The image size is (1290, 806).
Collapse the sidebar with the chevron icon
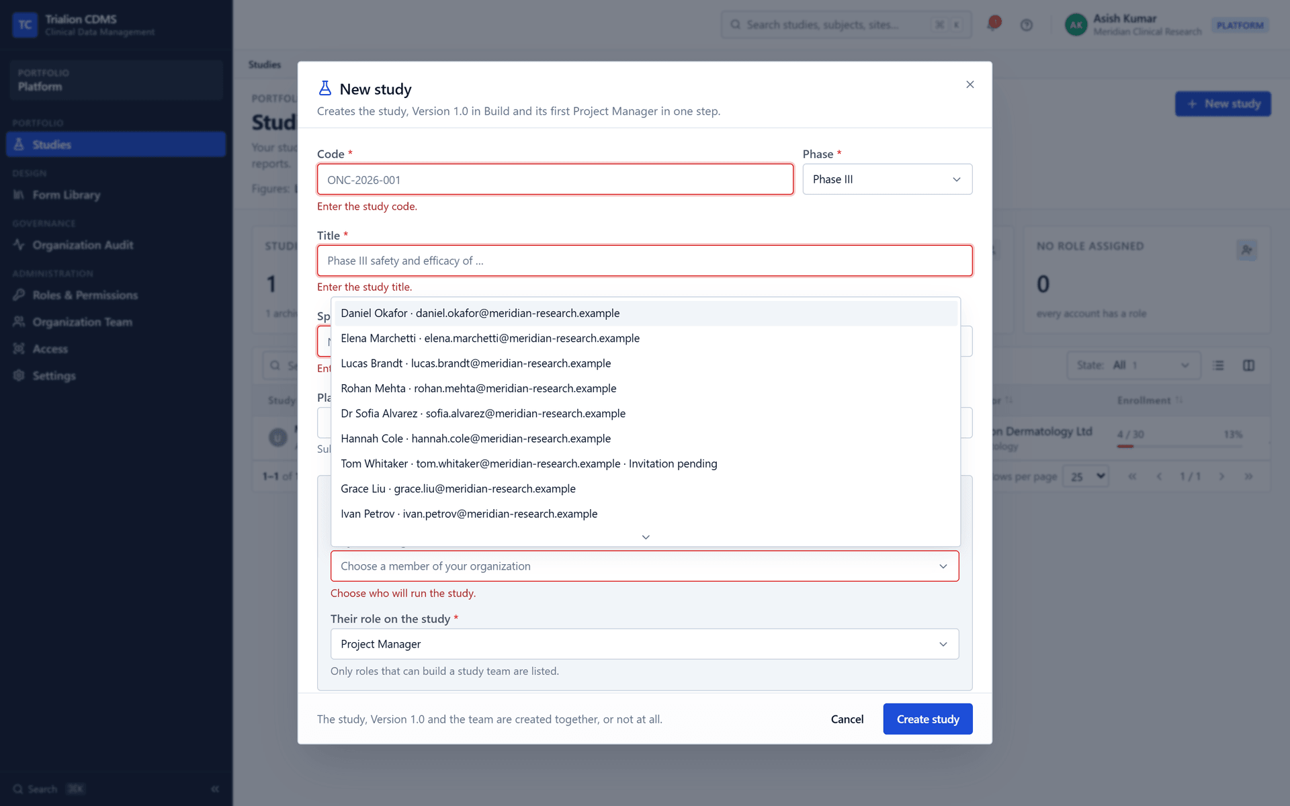[215, 789]
